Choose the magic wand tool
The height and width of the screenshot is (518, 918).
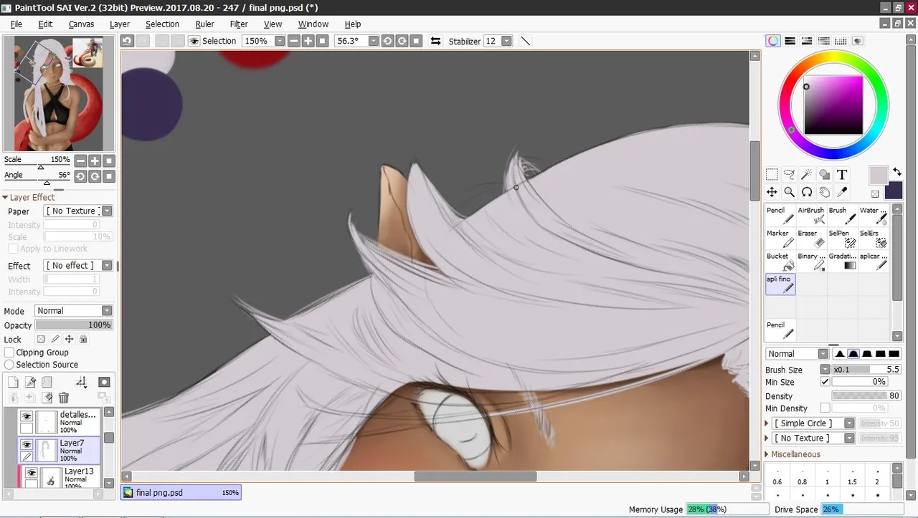pos(807,174)
